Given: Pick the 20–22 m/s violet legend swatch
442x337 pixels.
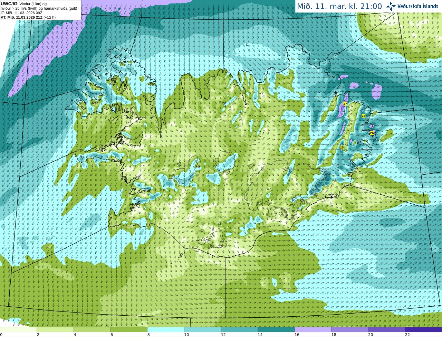Looking at the screenshot, I should [387, 329].
